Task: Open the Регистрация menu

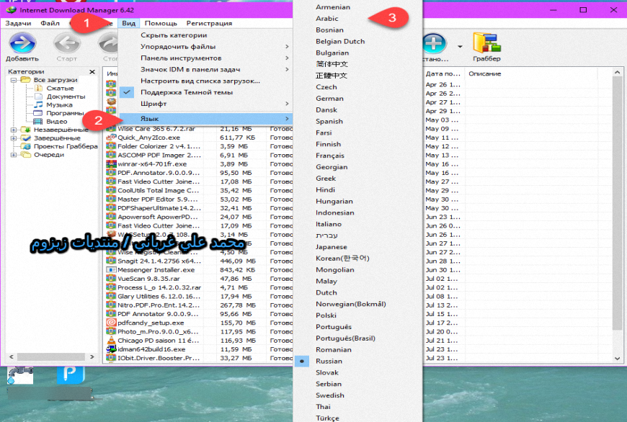Action: (x=209, y=23)
